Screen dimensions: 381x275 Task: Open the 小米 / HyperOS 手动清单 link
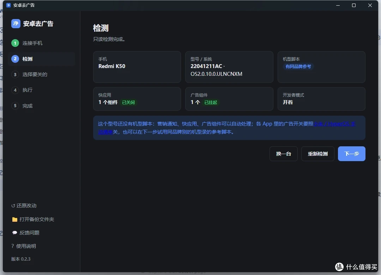pos(335,124)
